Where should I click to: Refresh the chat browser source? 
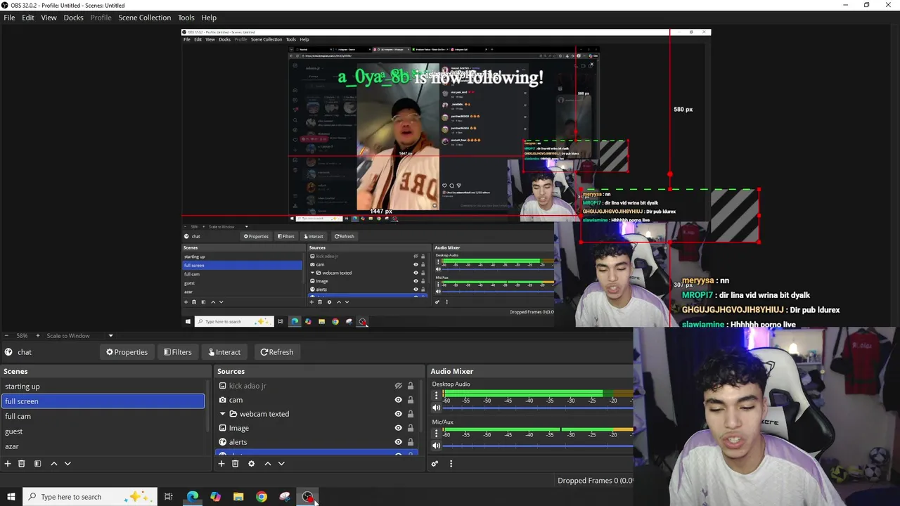coord(276,352)
